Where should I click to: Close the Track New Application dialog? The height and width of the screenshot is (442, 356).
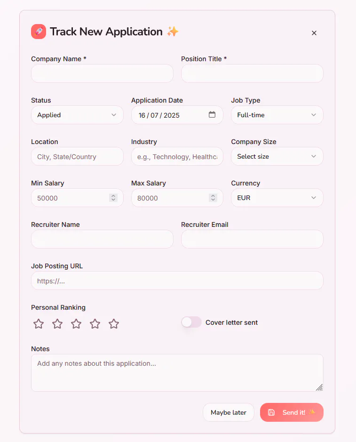(x=314, y=33)
